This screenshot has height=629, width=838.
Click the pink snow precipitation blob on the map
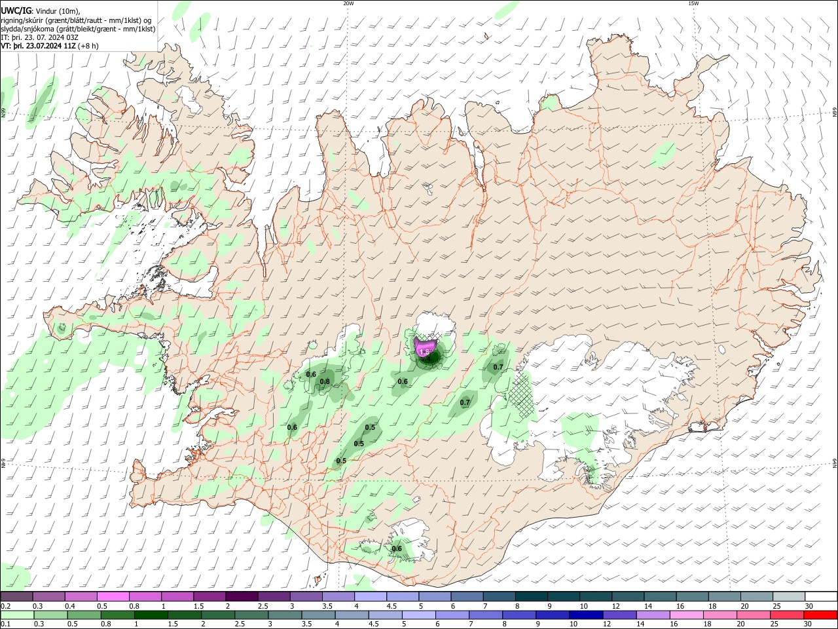[x=425, y=346]
